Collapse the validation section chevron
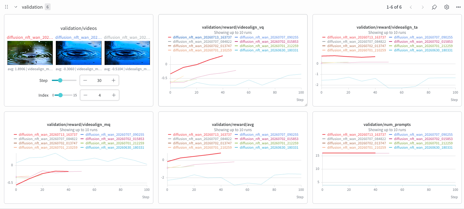464x209 pixels. coord(16,7)
